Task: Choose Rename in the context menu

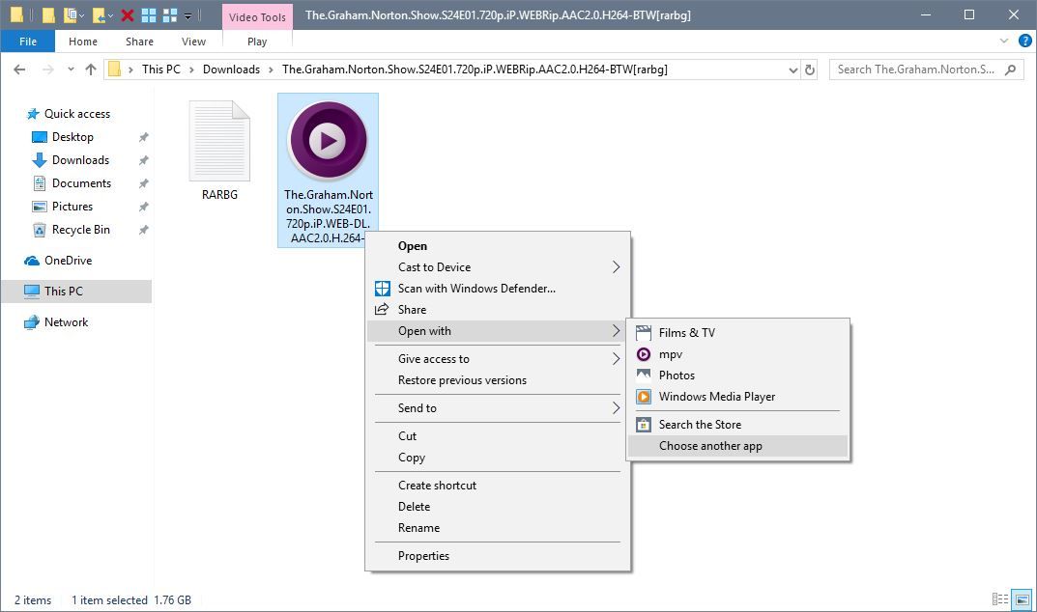Action: click(499, 527)
